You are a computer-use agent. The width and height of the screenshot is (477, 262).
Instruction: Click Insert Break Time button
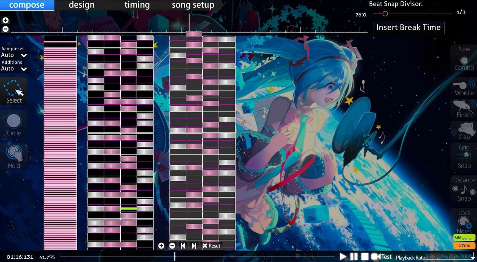408,28
